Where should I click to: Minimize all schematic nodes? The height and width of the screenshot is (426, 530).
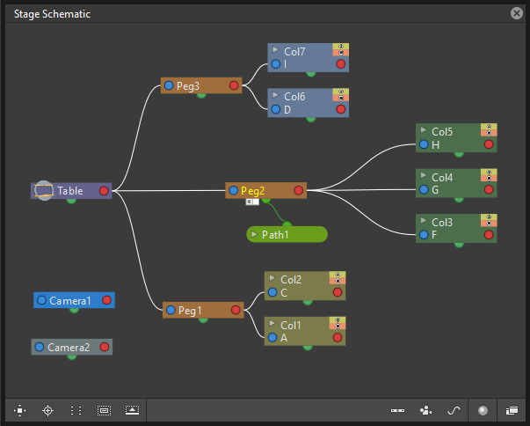tap(132, 410)
